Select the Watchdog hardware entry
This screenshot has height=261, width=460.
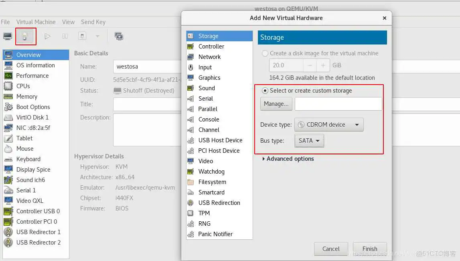click(x=211, y=172)
